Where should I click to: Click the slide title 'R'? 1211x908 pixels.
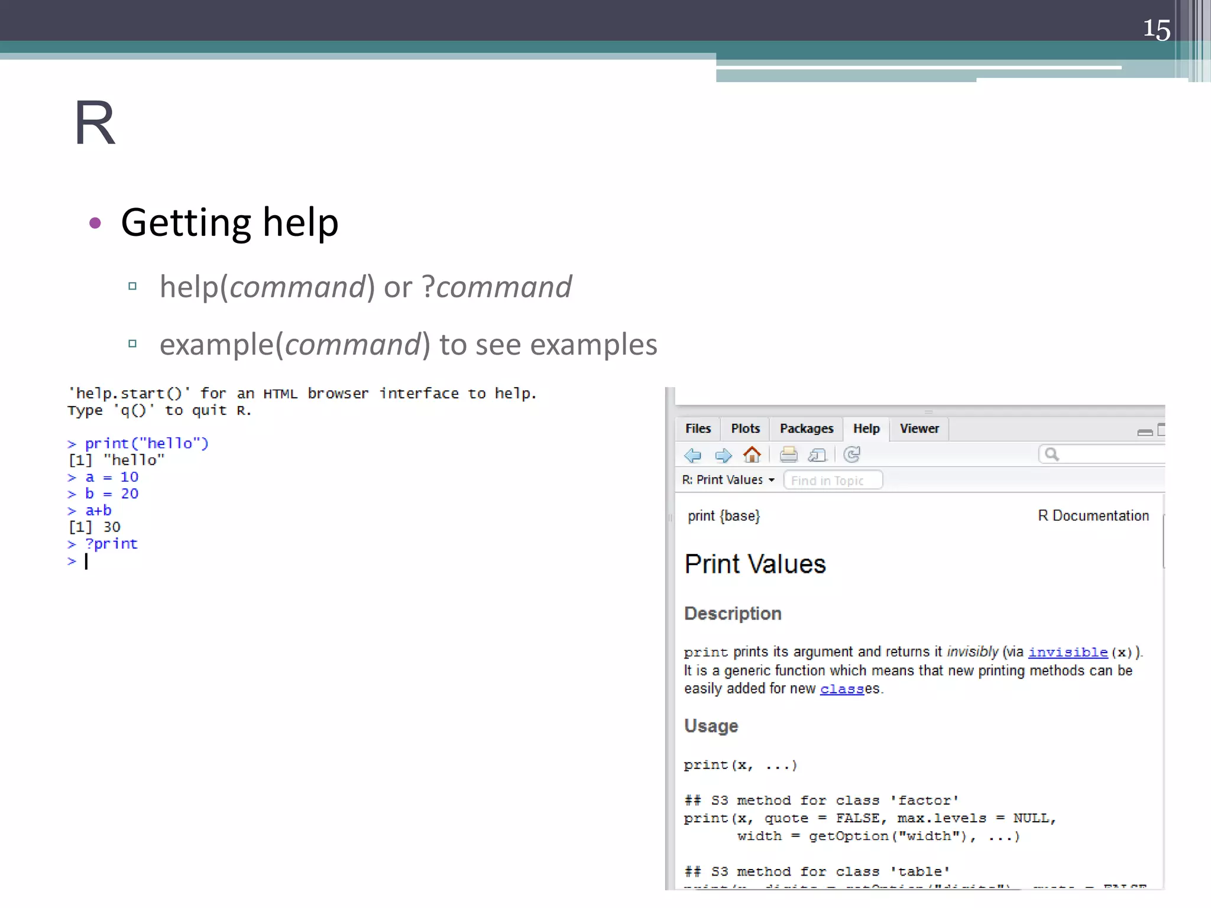pos(95,123)
